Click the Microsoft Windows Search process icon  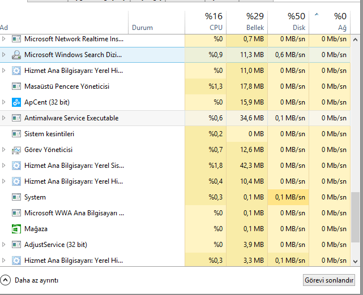pyautogui.click(x=16, y=55)
